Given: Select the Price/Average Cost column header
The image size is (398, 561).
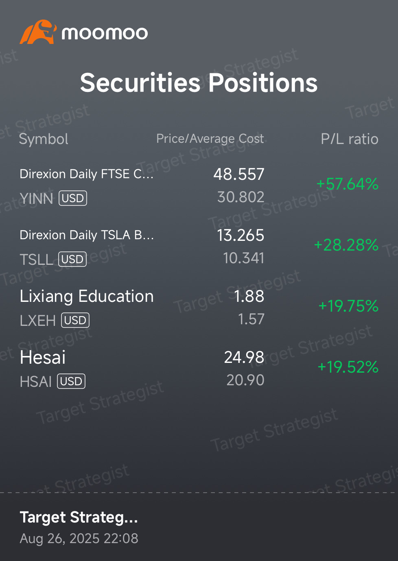Looking at the screenshot, I should 210,139.
